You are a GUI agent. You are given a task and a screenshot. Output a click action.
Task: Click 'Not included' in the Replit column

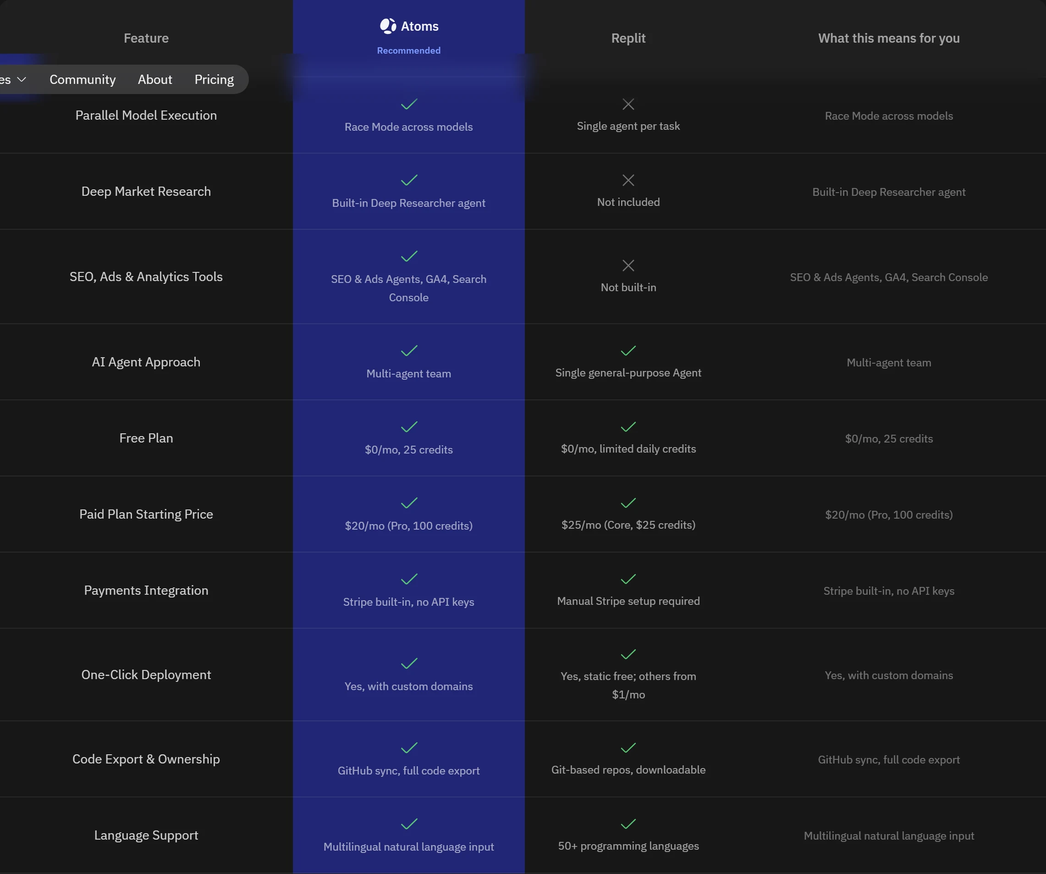pos(628,202)
